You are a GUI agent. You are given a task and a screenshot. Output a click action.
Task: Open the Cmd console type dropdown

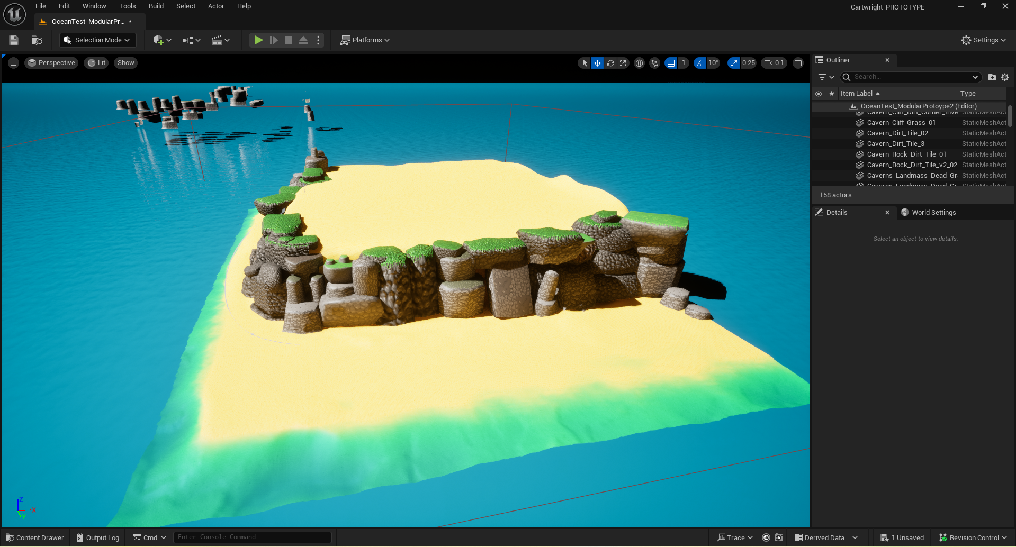(x=150, y=538)
